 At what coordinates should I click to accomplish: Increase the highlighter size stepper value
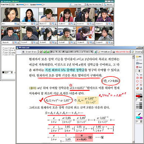tap(141, 121)
